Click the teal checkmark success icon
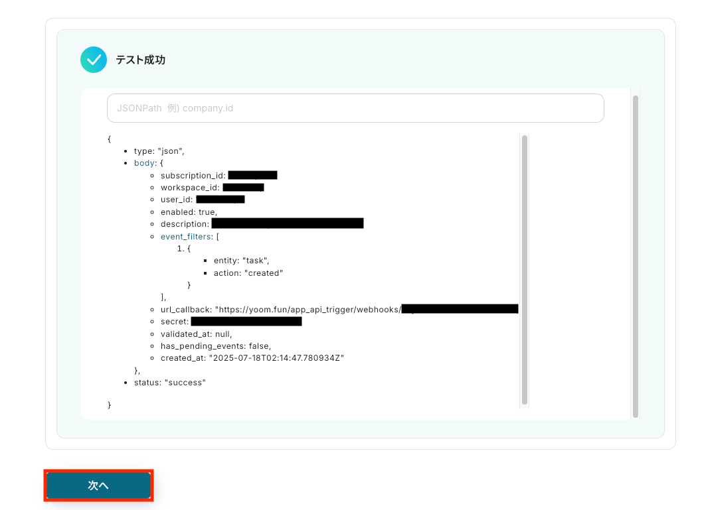The image size is (704, 510). pyautogui.click(x=94, y=60)
